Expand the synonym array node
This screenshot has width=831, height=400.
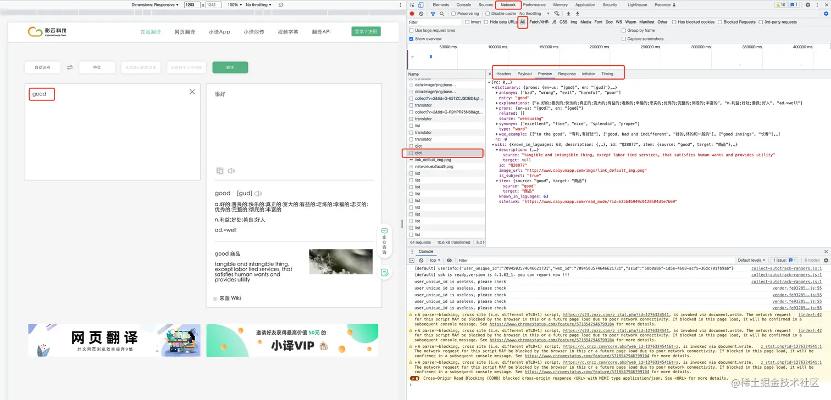point(497,124)
